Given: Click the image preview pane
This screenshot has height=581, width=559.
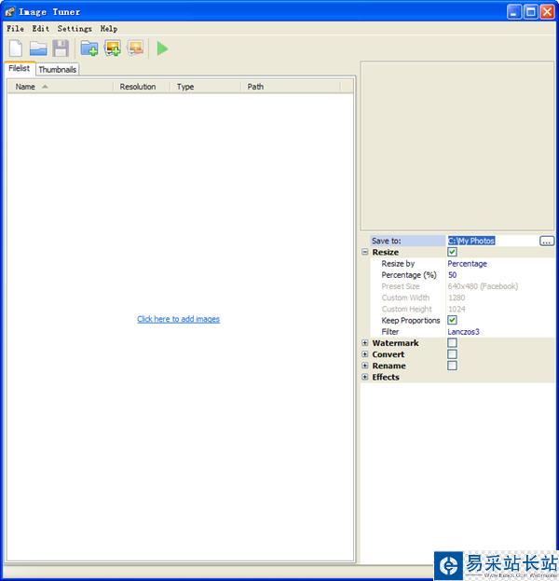Looking at the screenshot, I should [457, 146].
